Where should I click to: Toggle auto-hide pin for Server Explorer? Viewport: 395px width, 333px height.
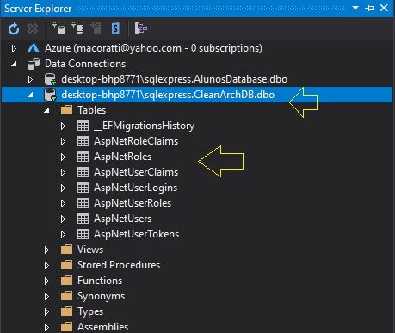pos(369,8)
